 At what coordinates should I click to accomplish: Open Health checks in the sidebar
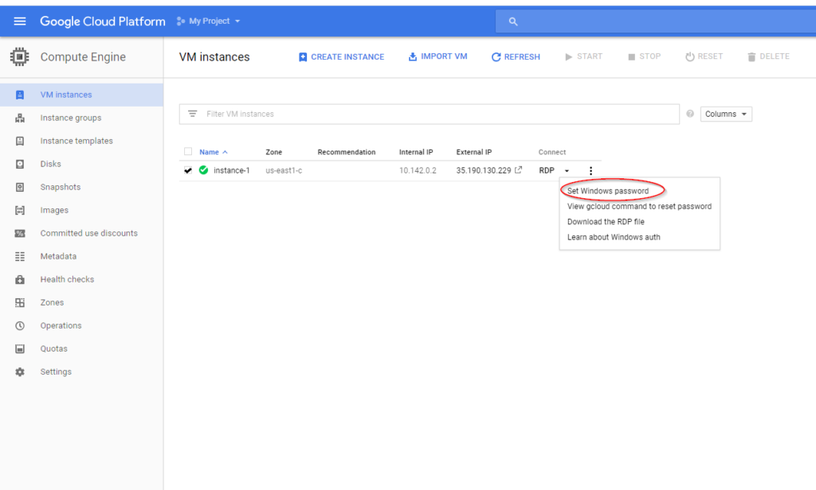tap(67, 279)
